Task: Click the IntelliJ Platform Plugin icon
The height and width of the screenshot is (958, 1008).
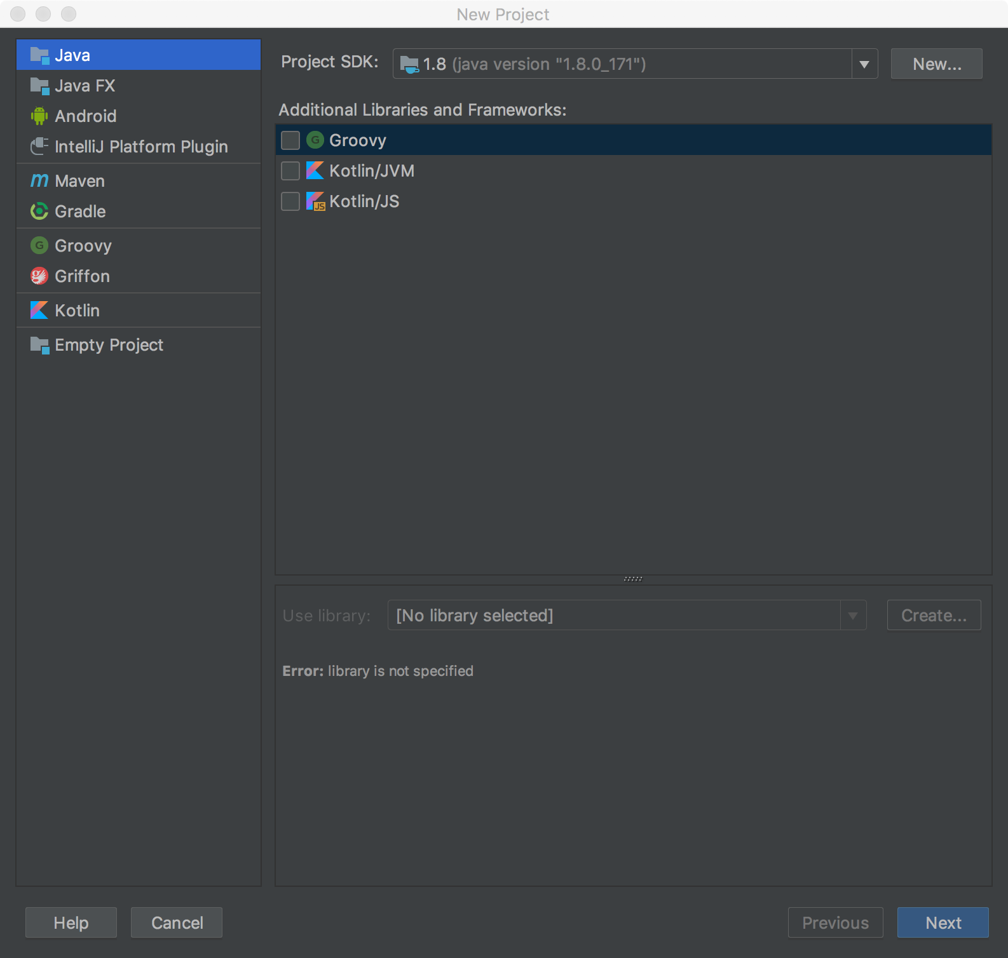Action: pyautogui.click(x=39, y=147)
